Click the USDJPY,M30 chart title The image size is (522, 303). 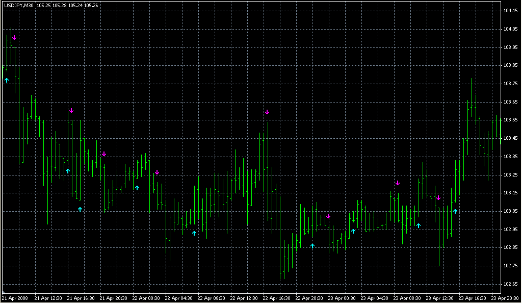[x=19, y=5]
